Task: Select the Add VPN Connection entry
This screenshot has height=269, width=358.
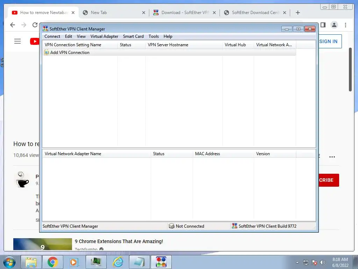Action: coord(169,53)
